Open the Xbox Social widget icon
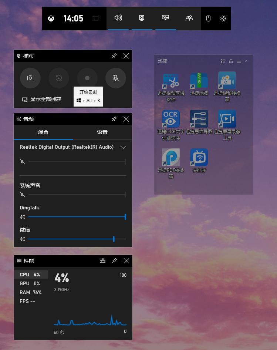This screenshot has width=277, height=350. (189, 18)
